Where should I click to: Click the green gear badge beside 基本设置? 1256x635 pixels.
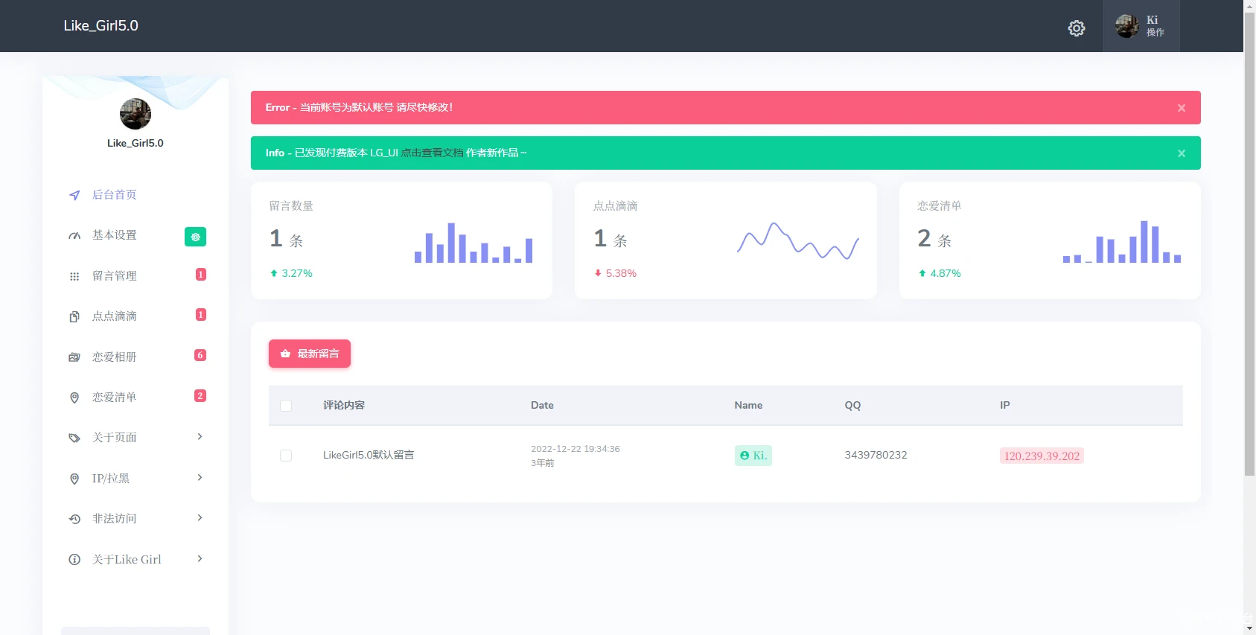(195, 237)
